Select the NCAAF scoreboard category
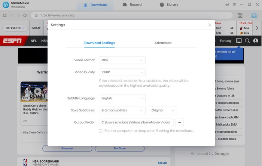 36,28
